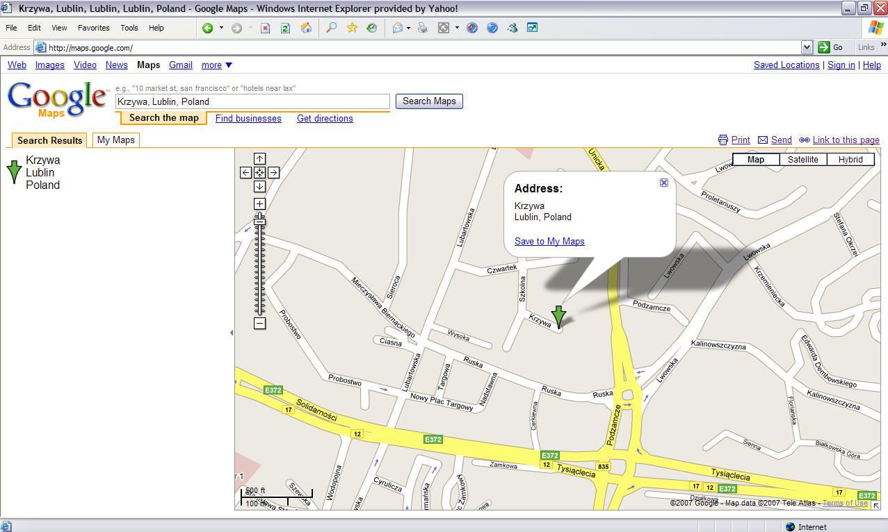The height and width of the screenshot is (532, 888).
Task: Open the View menu
Action: point(59,28)
